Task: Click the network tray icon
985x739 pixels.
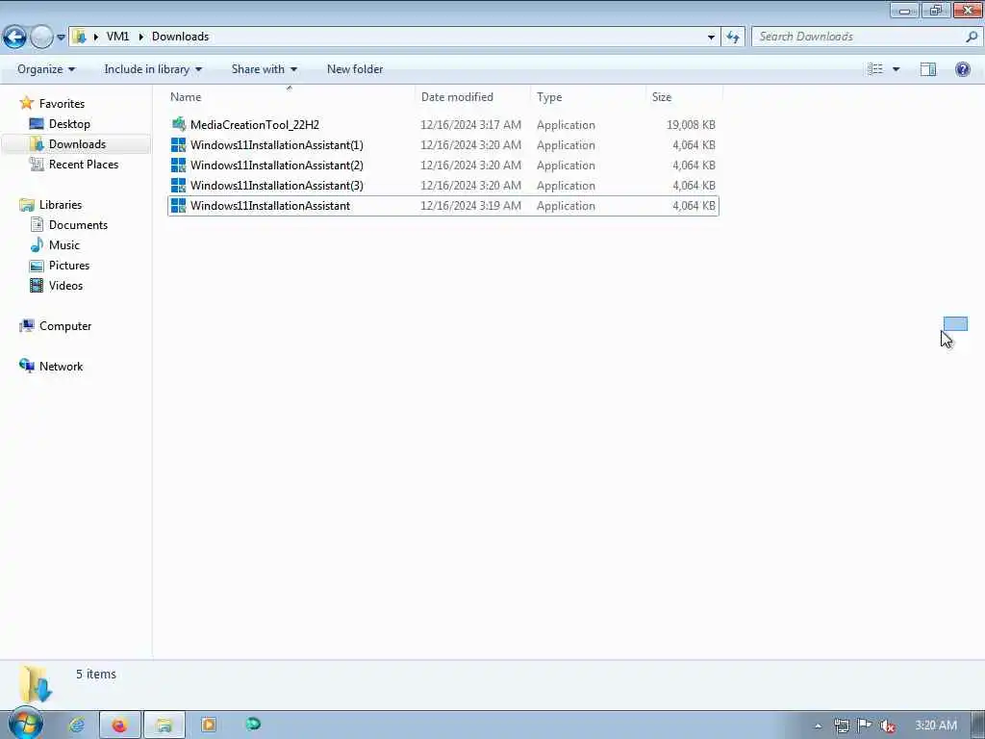Action: [x=842, y=726]
